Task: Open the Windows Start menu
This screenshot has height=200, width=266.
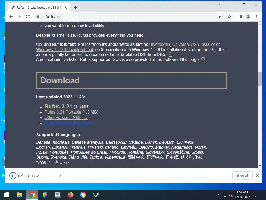Action: (x=6, y=195)
